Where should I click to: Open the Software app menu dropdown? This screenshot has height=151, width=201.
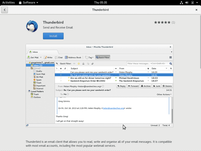point(29,3)
